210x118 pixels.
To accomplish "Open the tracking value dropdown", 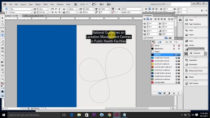I will (x=76, y=12).
